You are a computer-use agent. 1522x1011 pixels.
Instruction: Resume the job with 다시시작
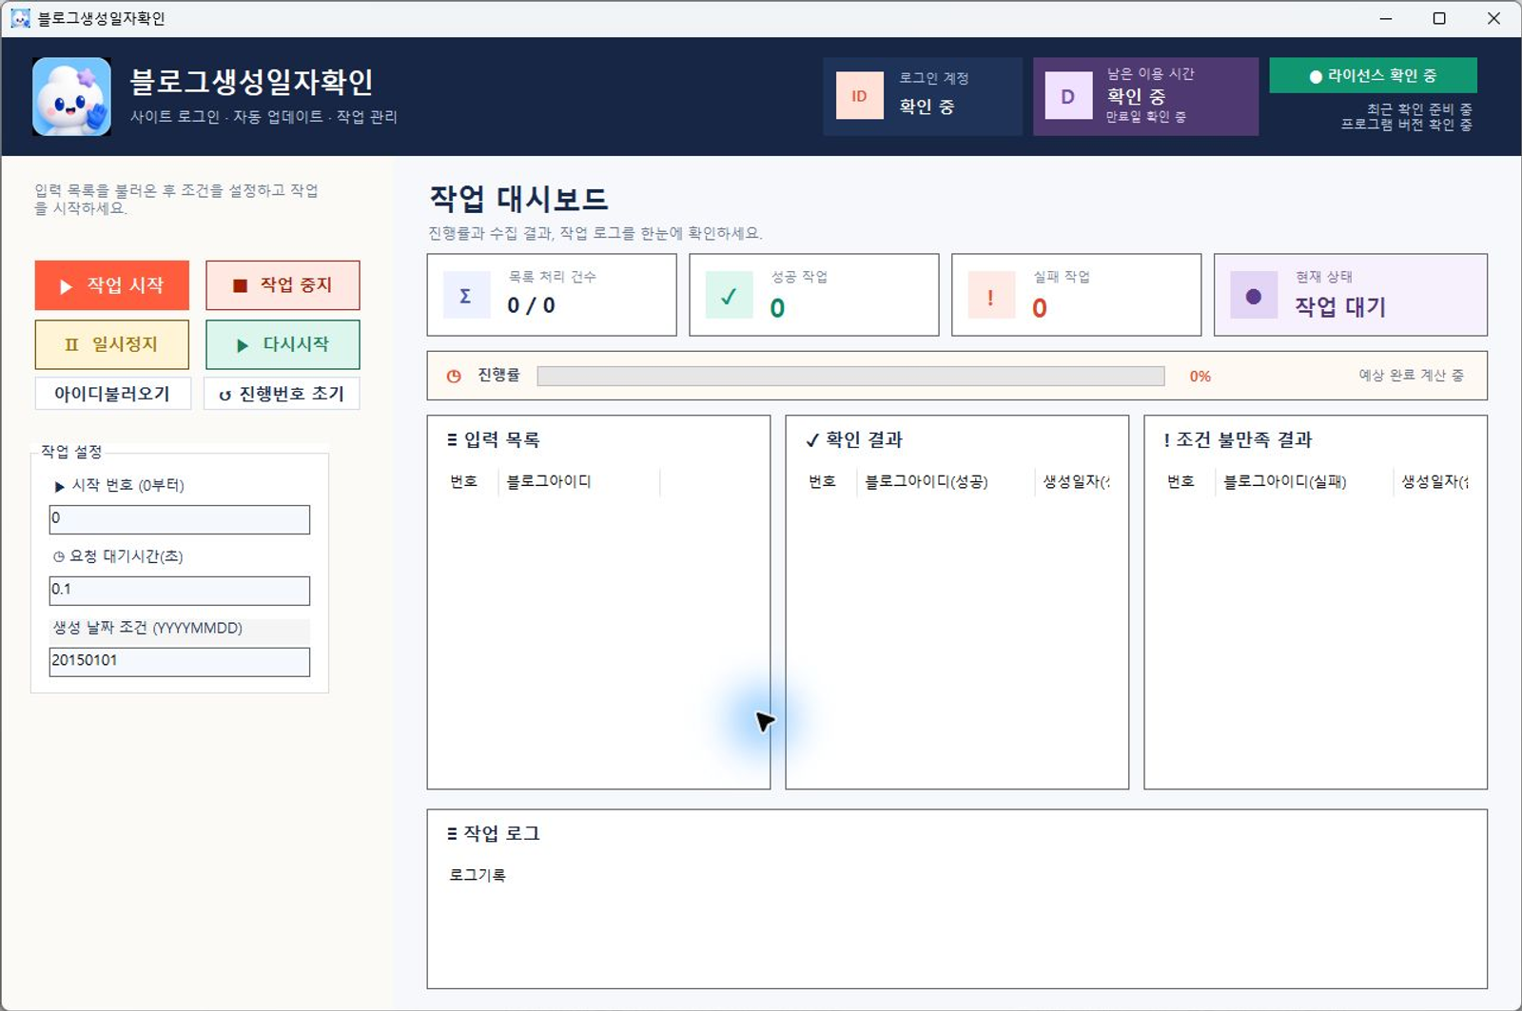tap(283, 344)
